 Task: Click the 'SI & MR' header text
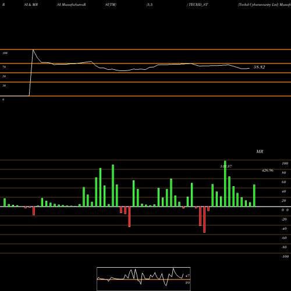click(x=31, y=5)
